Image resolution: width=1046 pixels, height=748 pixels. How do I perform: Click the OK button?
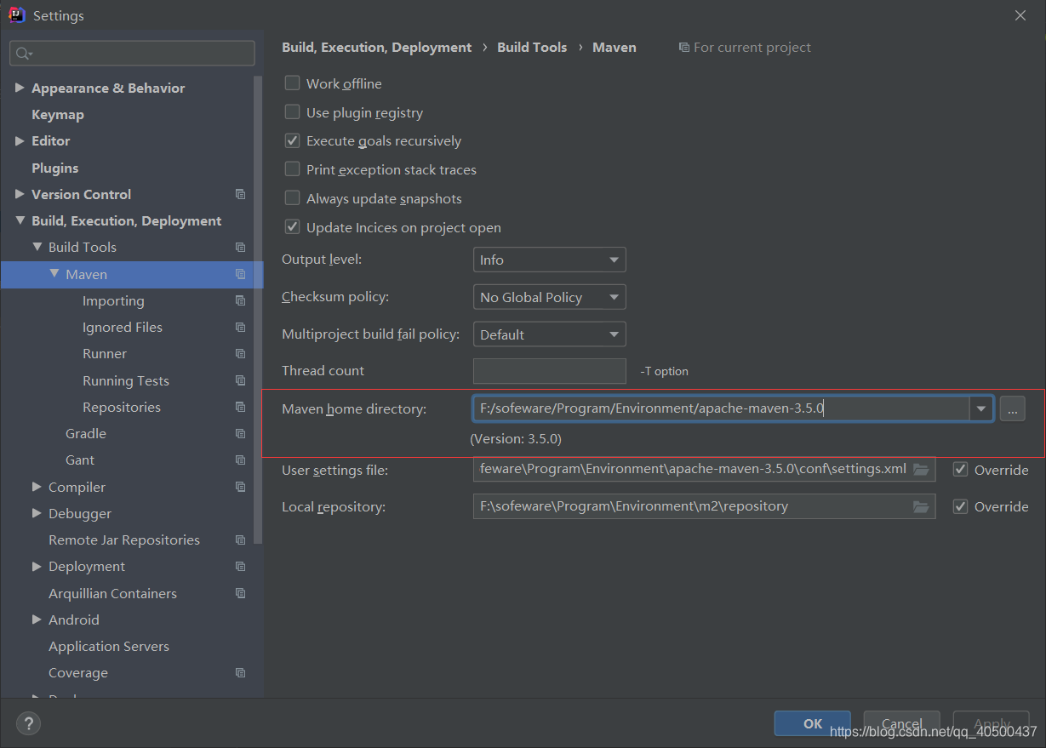click(813, 723)
